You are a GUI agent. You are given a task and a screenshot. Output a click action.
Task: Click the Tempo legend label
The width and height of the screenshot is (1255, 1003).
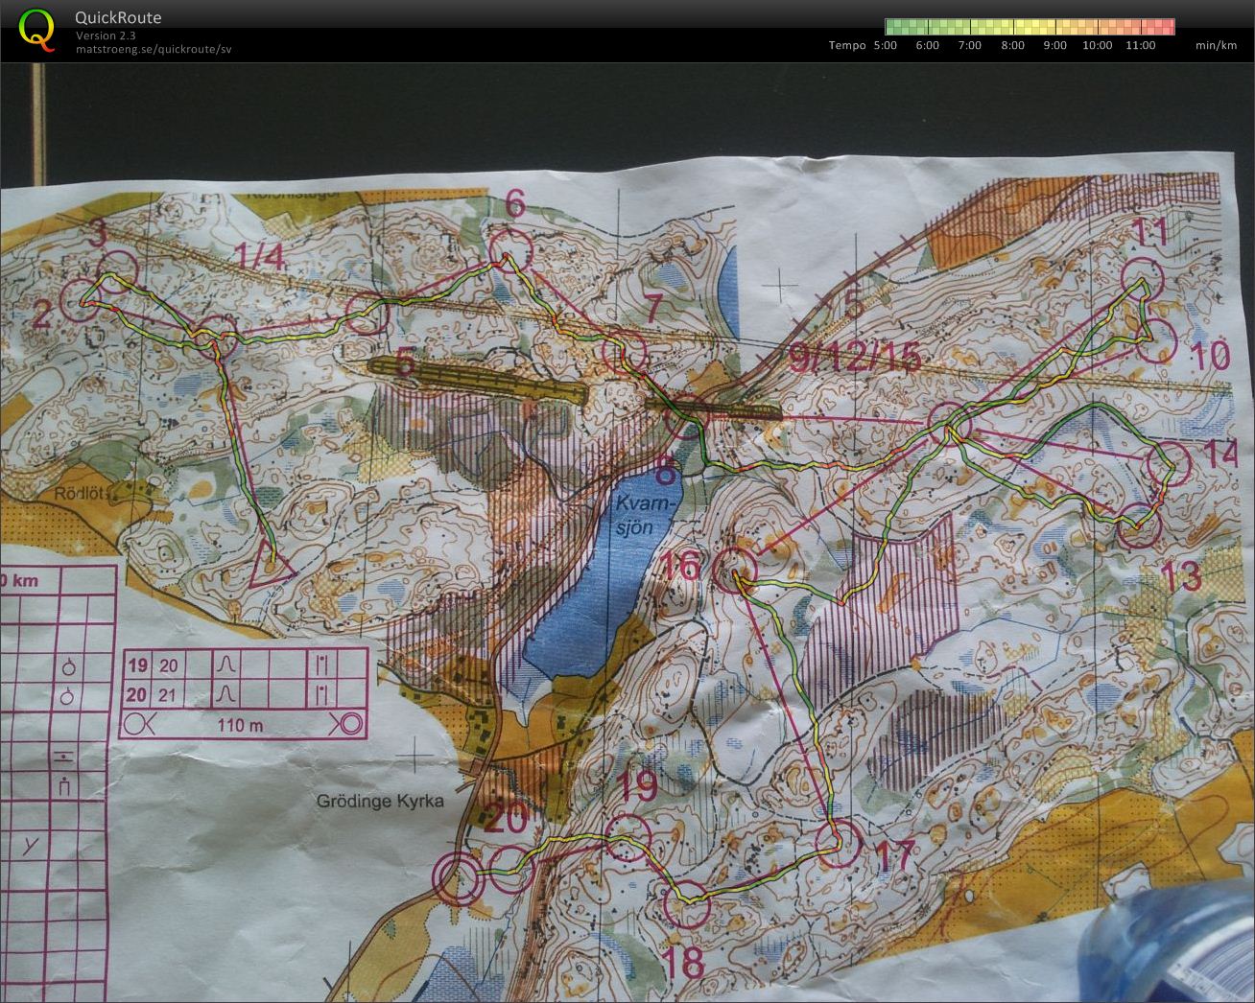847,45
